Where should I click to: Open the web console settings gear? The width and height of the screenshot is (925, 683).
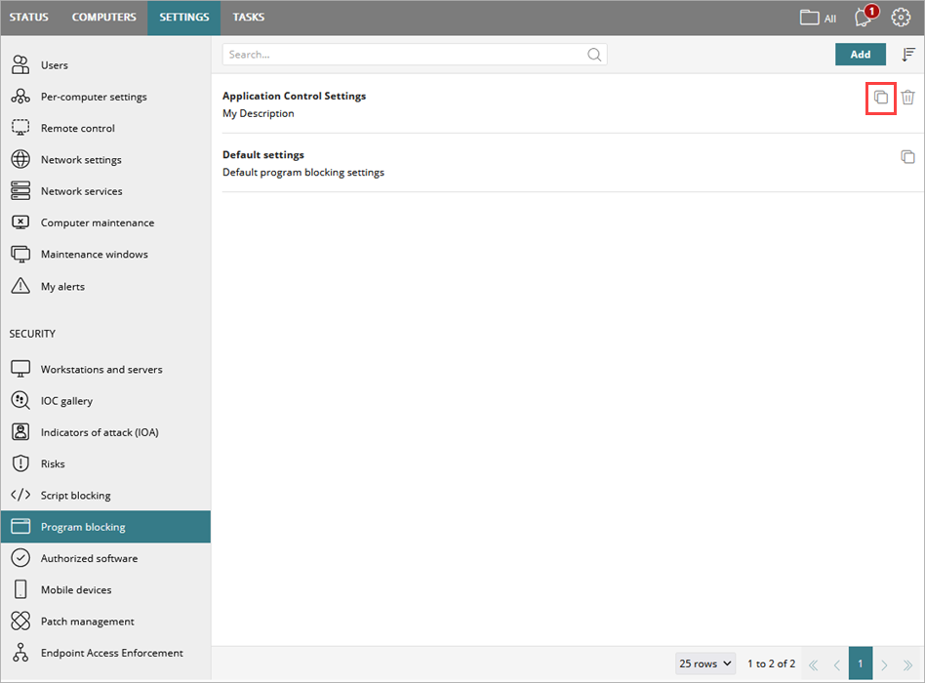click(x=901, y=17)
